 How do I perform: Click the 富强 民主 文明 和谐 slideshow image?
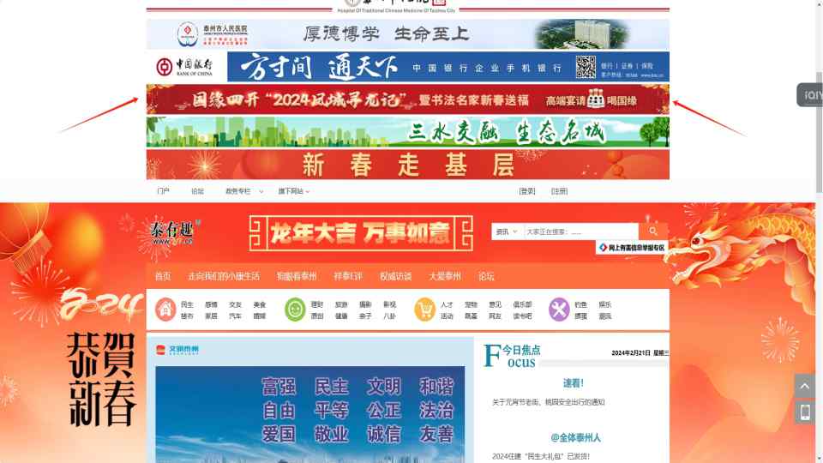tap(310, 414)
